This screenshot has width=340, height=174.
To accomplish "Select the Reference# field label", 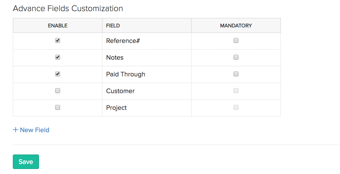I will 123,41.
